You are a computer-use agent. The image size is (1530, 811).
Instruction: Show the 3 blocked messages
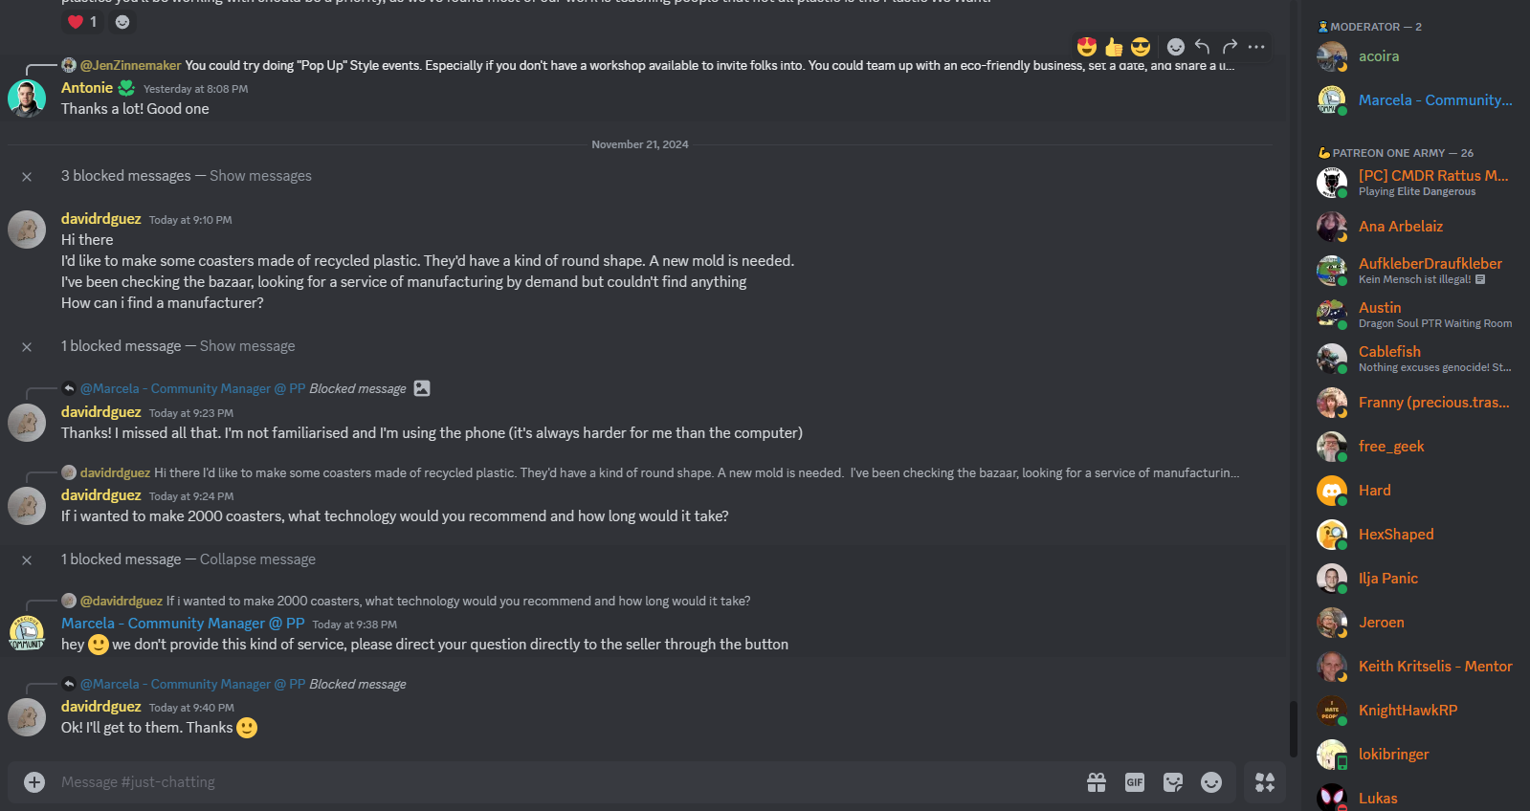tap(260, 176)
